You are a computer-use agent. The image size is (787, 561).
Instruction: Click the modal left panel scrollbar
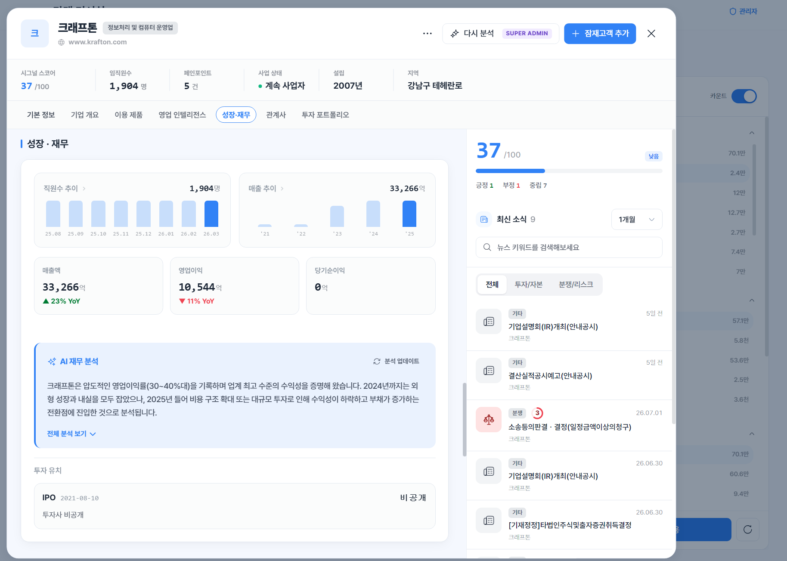(x=464, y=419)
